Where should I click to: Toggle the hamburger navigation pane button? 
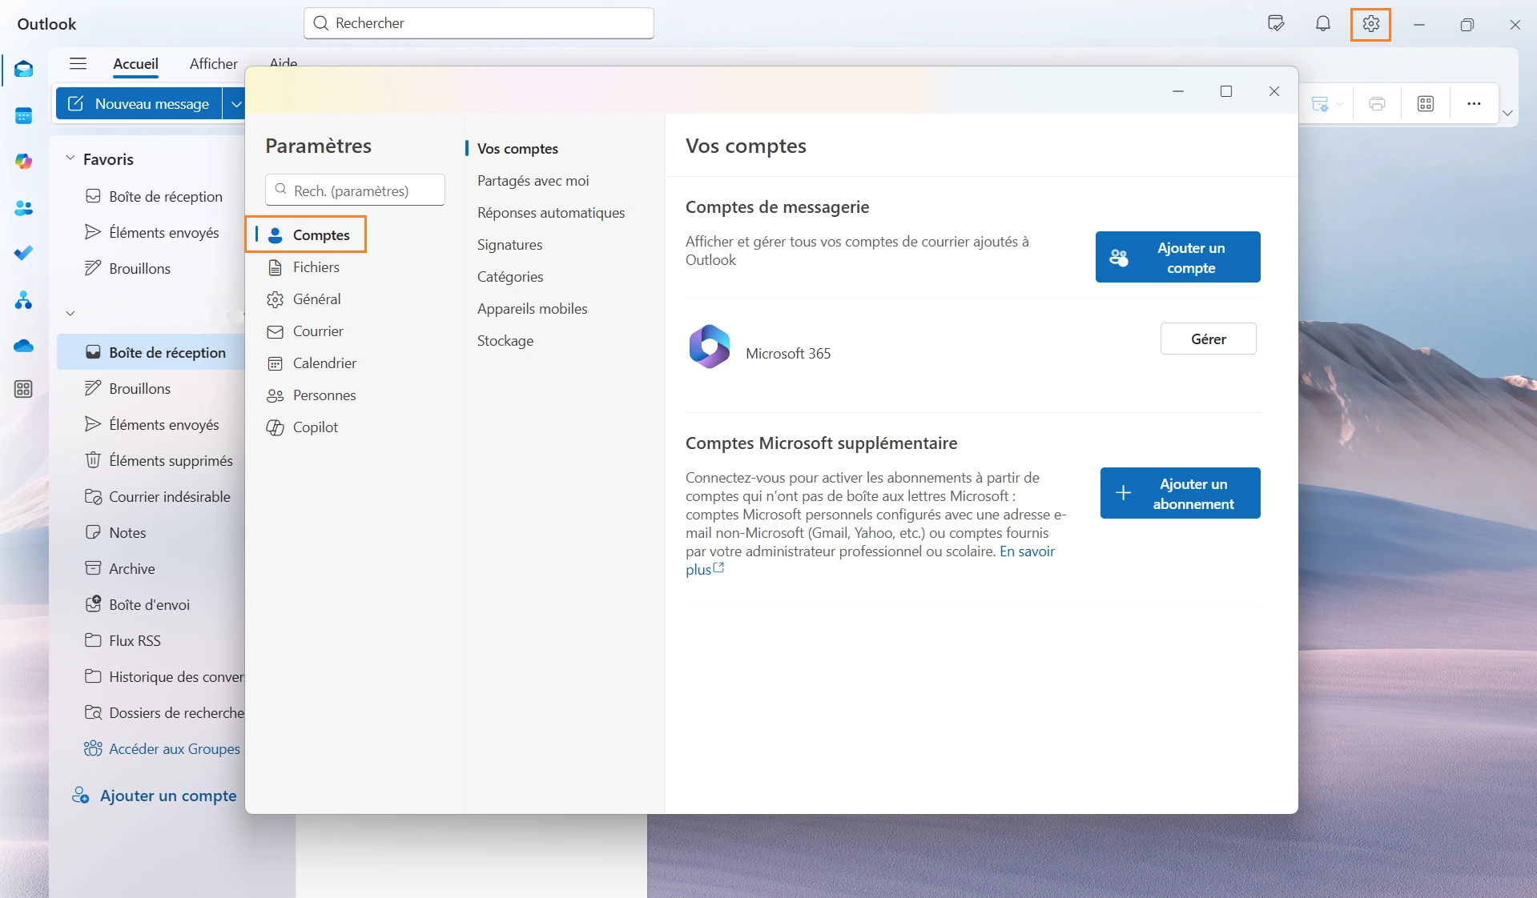tap(78, 64)
